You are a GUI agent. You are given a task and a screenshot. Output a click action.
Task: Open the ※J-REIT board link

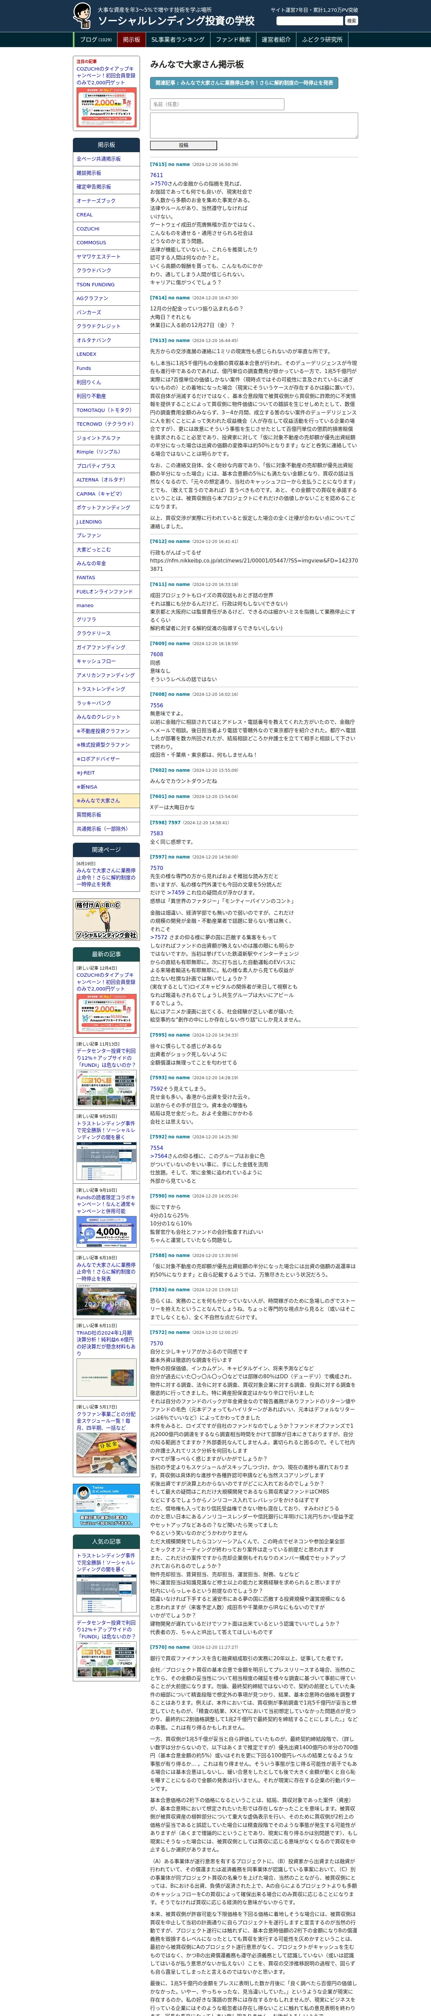coord(106,773)
